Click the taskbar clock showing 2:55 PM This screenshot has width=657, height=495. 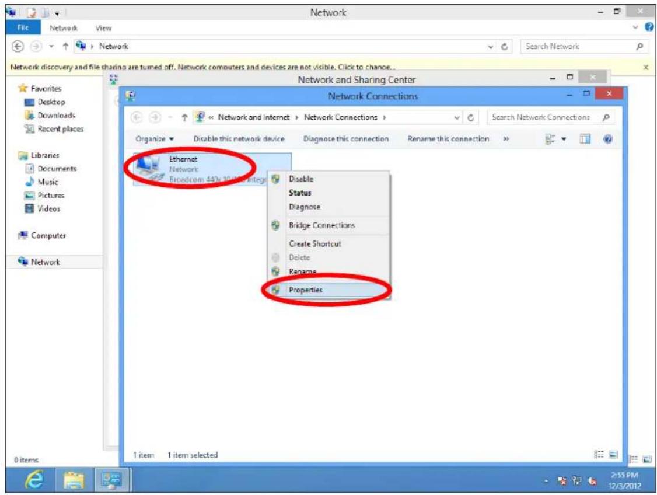pos(624,480)
